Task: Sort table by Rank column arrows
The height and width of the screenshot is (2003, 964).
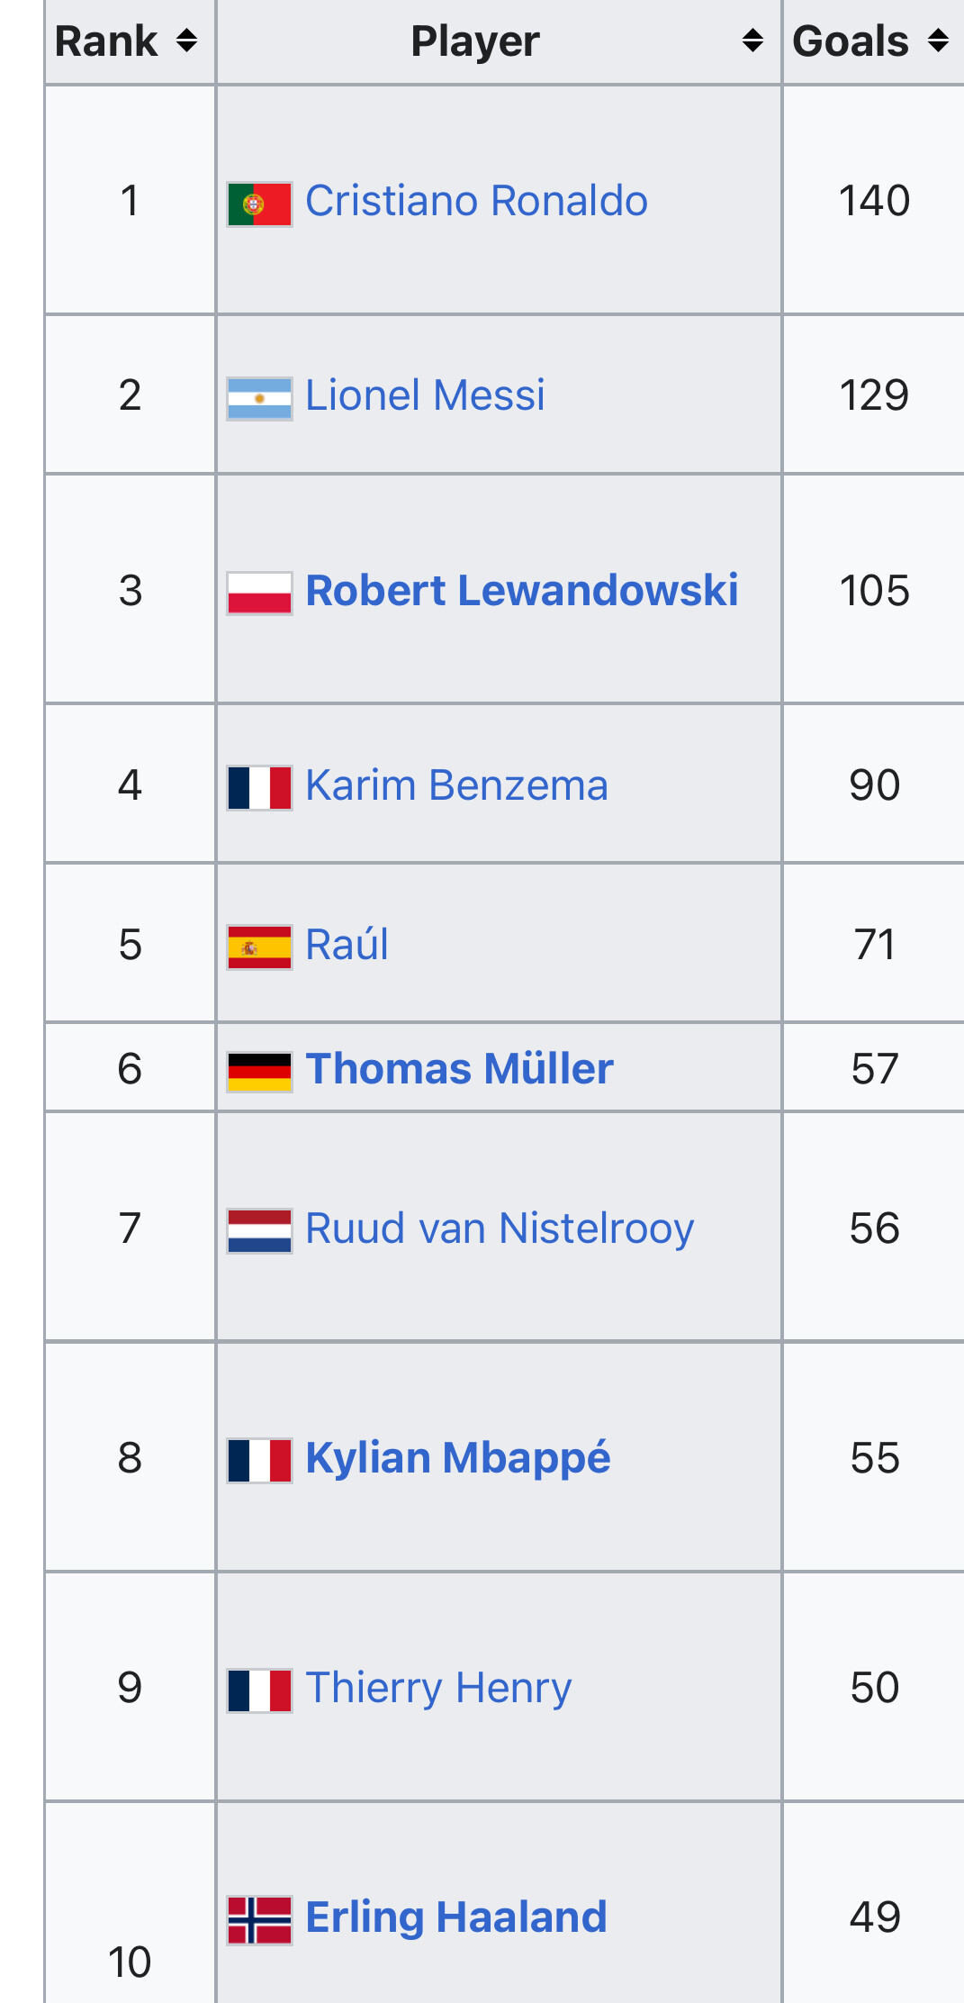Action: [x=186, y=41]
